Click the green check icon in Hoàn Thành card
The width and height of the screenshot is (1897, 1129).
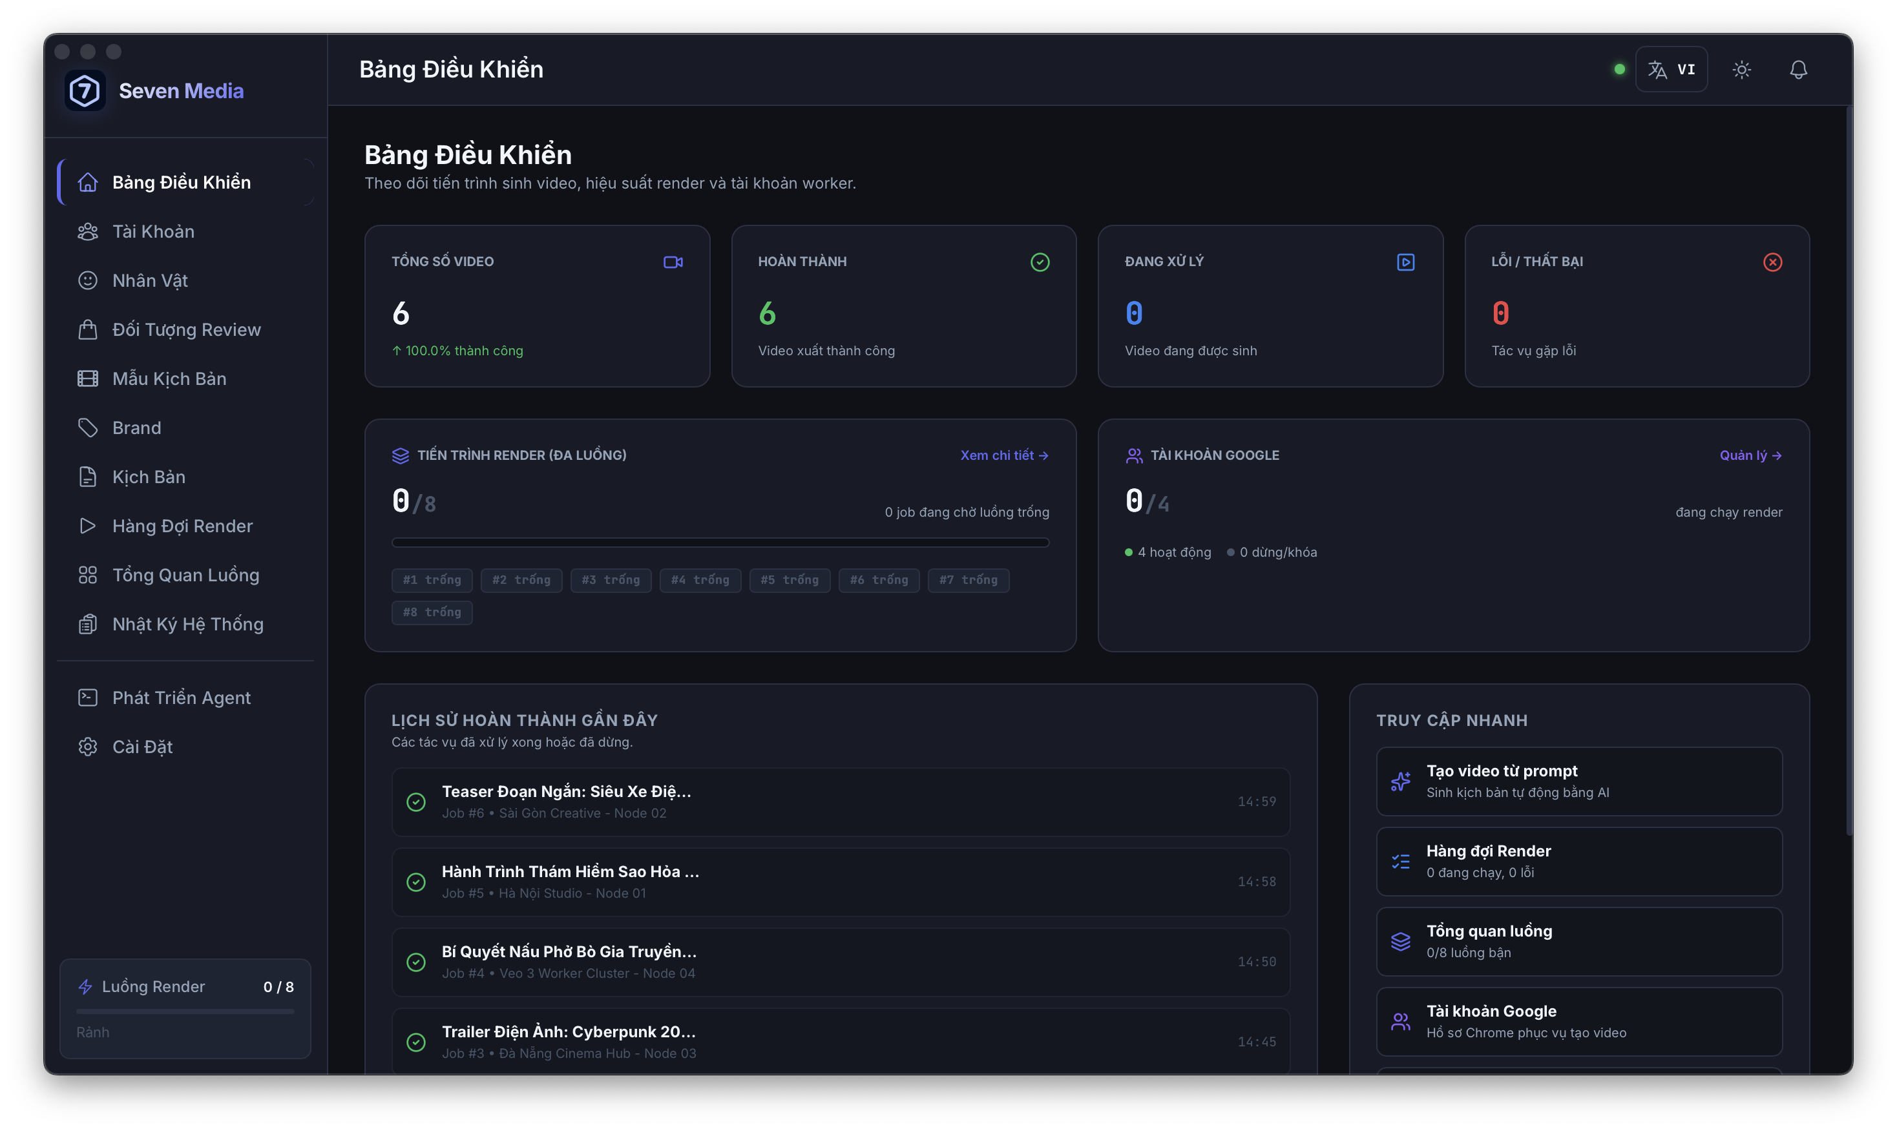point(1040,262)
